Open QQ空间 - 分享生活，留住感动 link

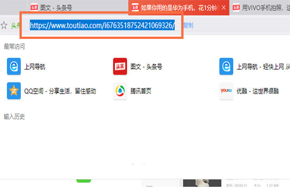60,91
